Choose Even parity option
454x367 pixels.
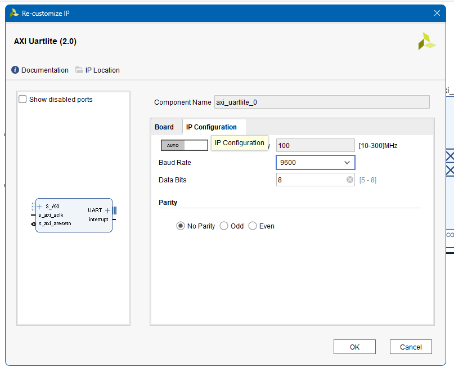pyautogui.click(x=253, y=226)
